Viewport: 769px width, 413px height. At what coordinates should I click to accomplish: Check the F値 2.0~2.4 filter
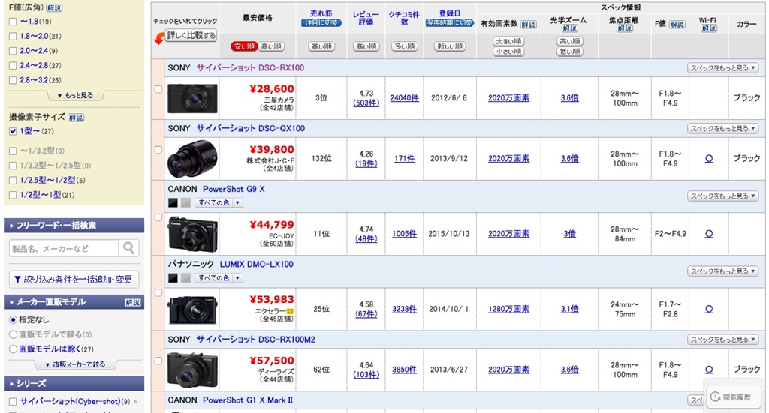point(13,51)
